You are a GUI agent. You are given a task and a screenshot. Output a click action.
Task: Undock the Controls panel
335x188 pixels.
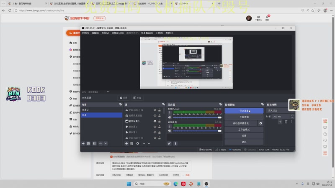tap(263, 105)
